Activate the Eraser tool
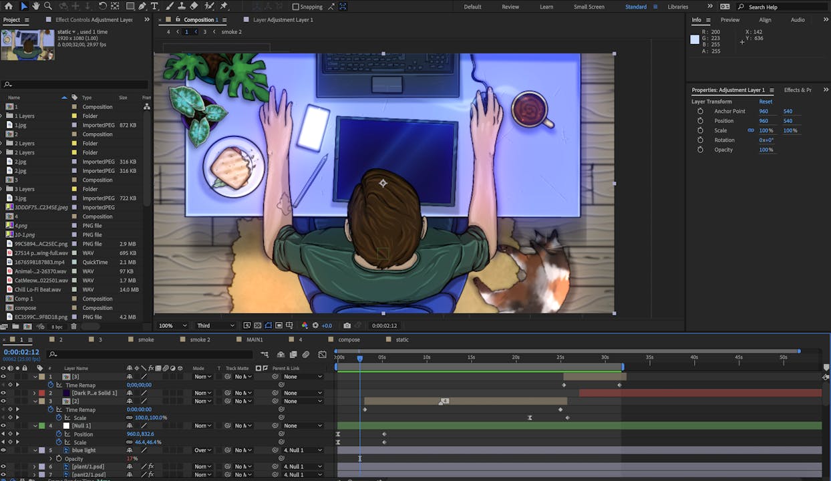 194,6
